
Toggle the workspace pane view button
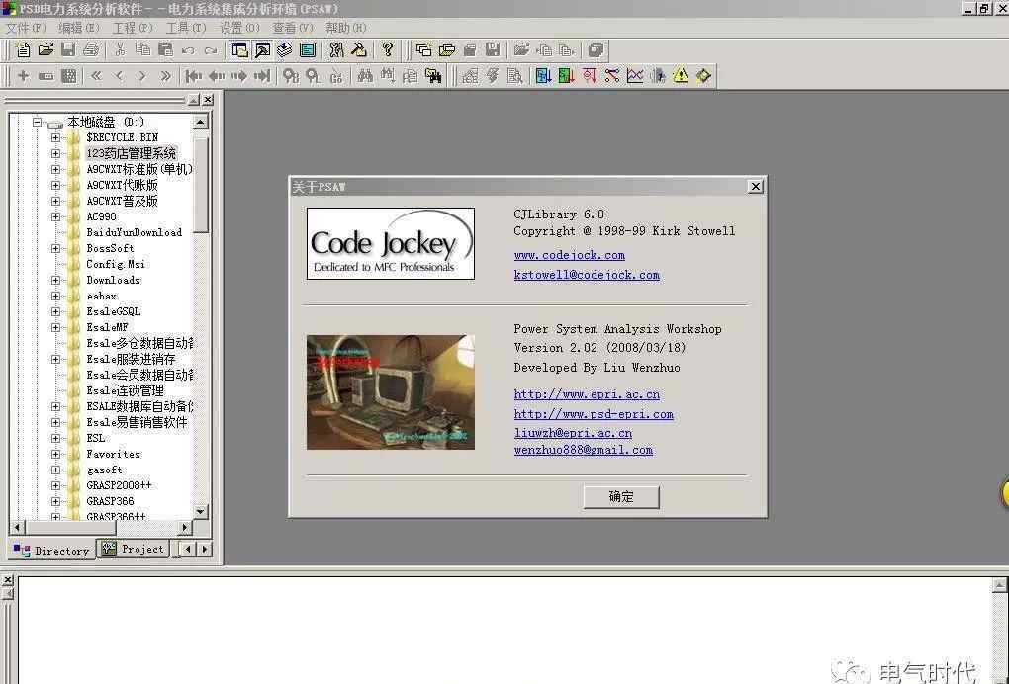239,50
